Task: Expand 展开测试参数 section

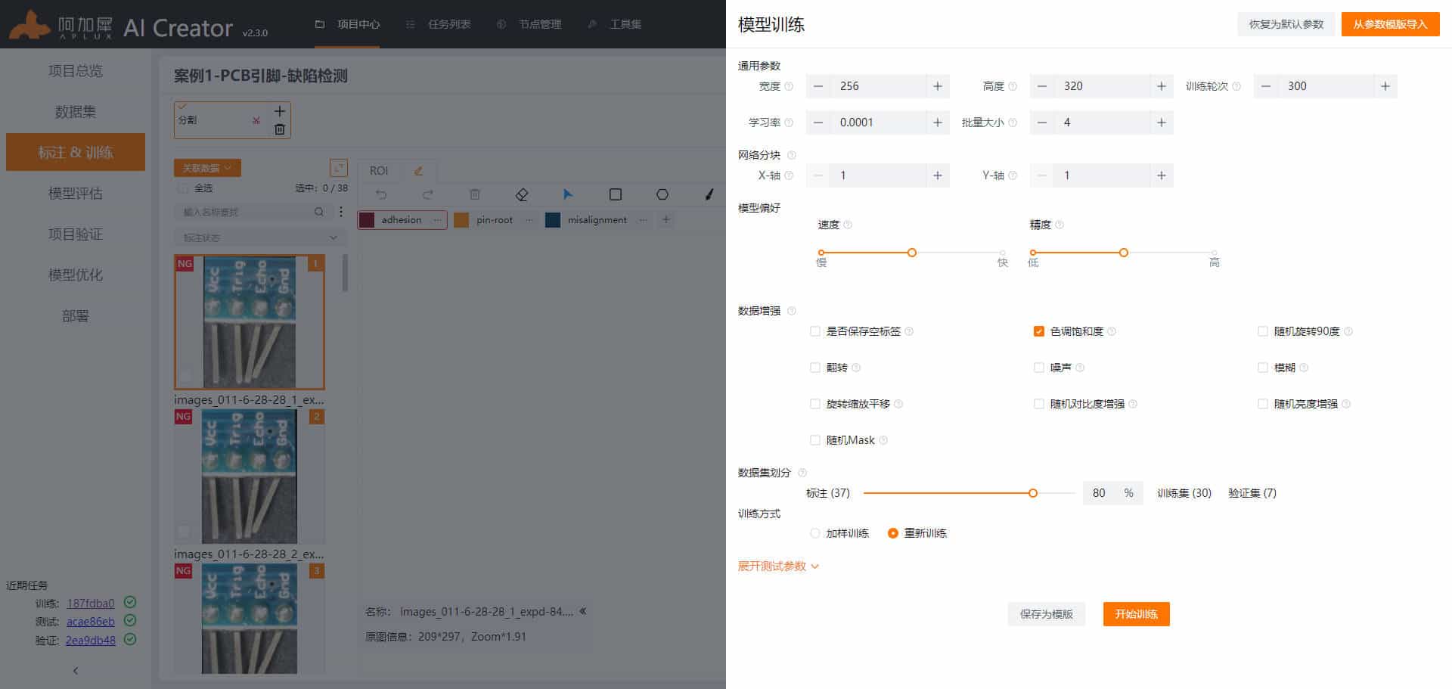Action: click(778, 566)
